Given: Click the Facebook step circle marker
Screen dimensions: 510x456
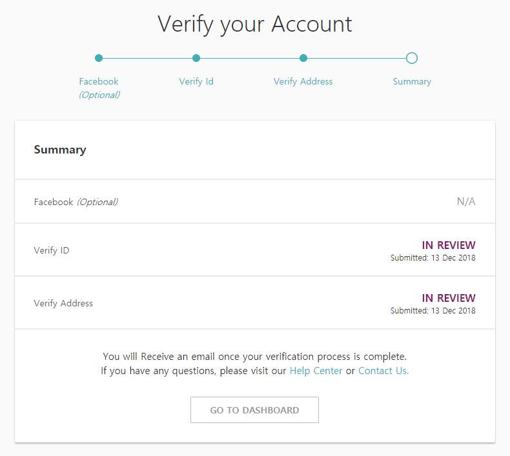Looking at the screenshot, I should click(x=99, y=58).
